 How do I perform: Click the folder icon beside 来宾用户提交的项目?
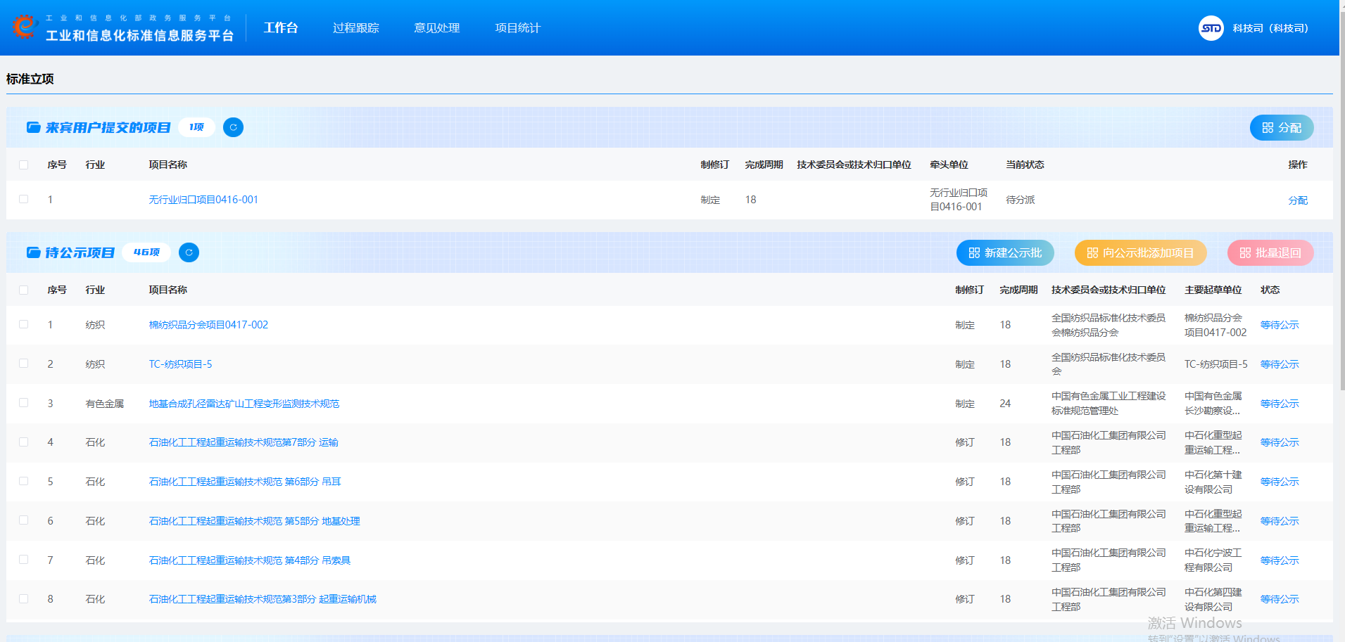[x=33, y=127]
